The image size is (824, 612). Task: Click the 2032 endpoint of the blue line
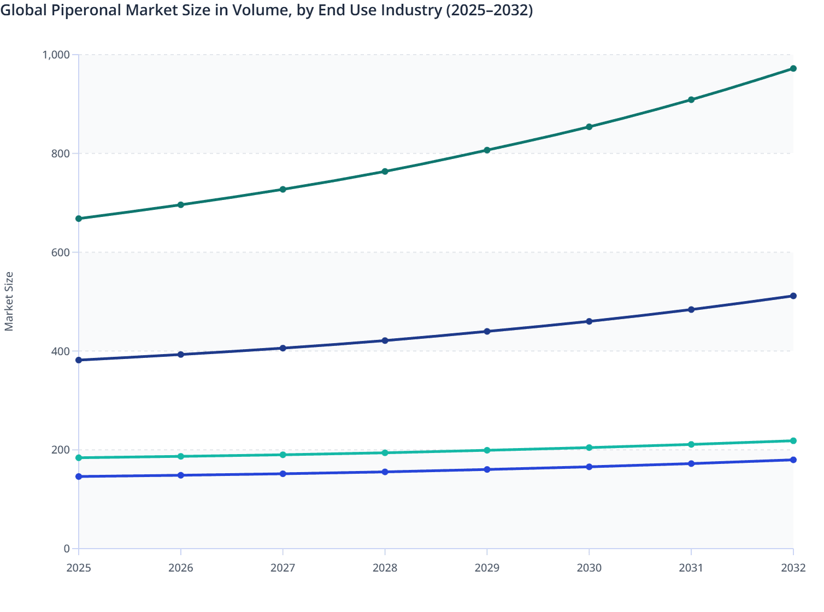[793, 460]
